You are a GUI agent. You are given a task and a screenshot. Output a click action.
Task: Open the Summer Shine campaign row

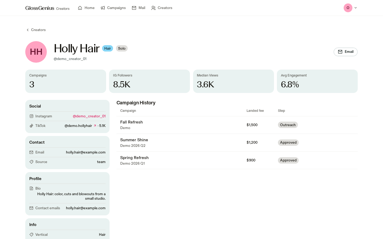click(x=237, y=143)
